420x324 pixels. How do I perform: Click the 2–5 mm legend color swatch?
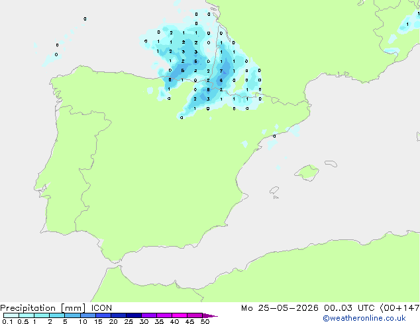tap(57, 315)
